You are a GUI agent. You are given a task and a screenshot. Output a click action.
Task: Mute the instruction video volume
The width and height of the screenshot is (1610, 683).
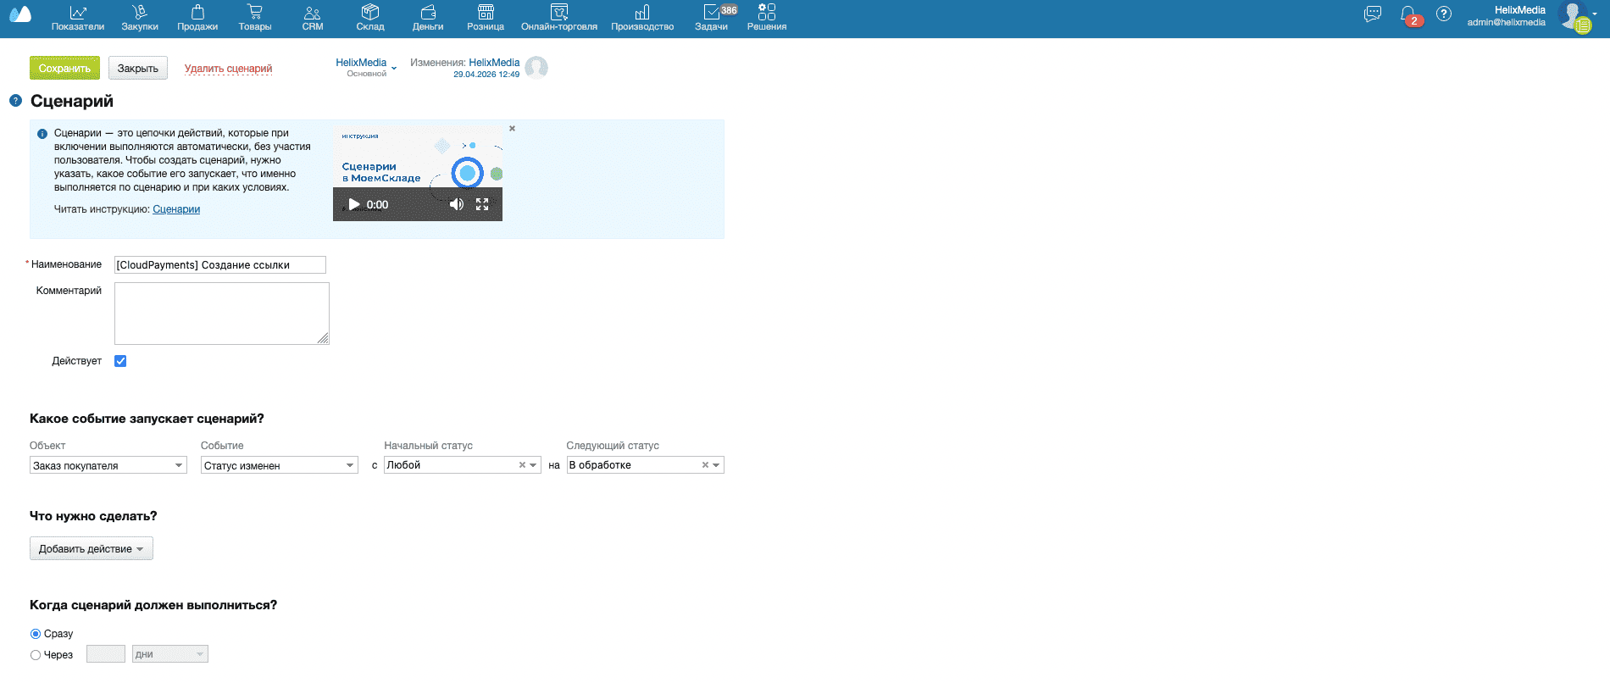coord(457,204)
